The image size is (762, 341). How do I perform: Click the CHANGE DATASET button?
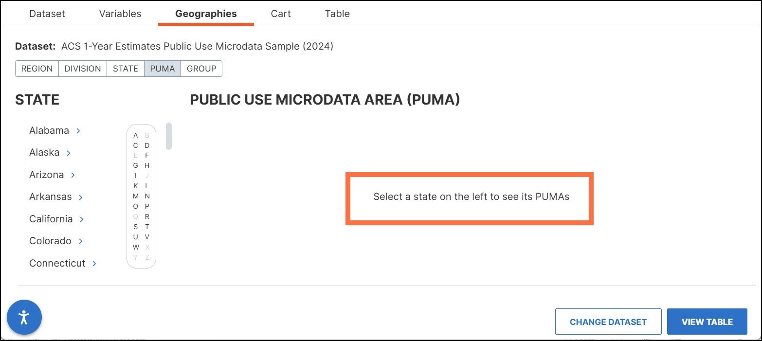tap(608, 322)
